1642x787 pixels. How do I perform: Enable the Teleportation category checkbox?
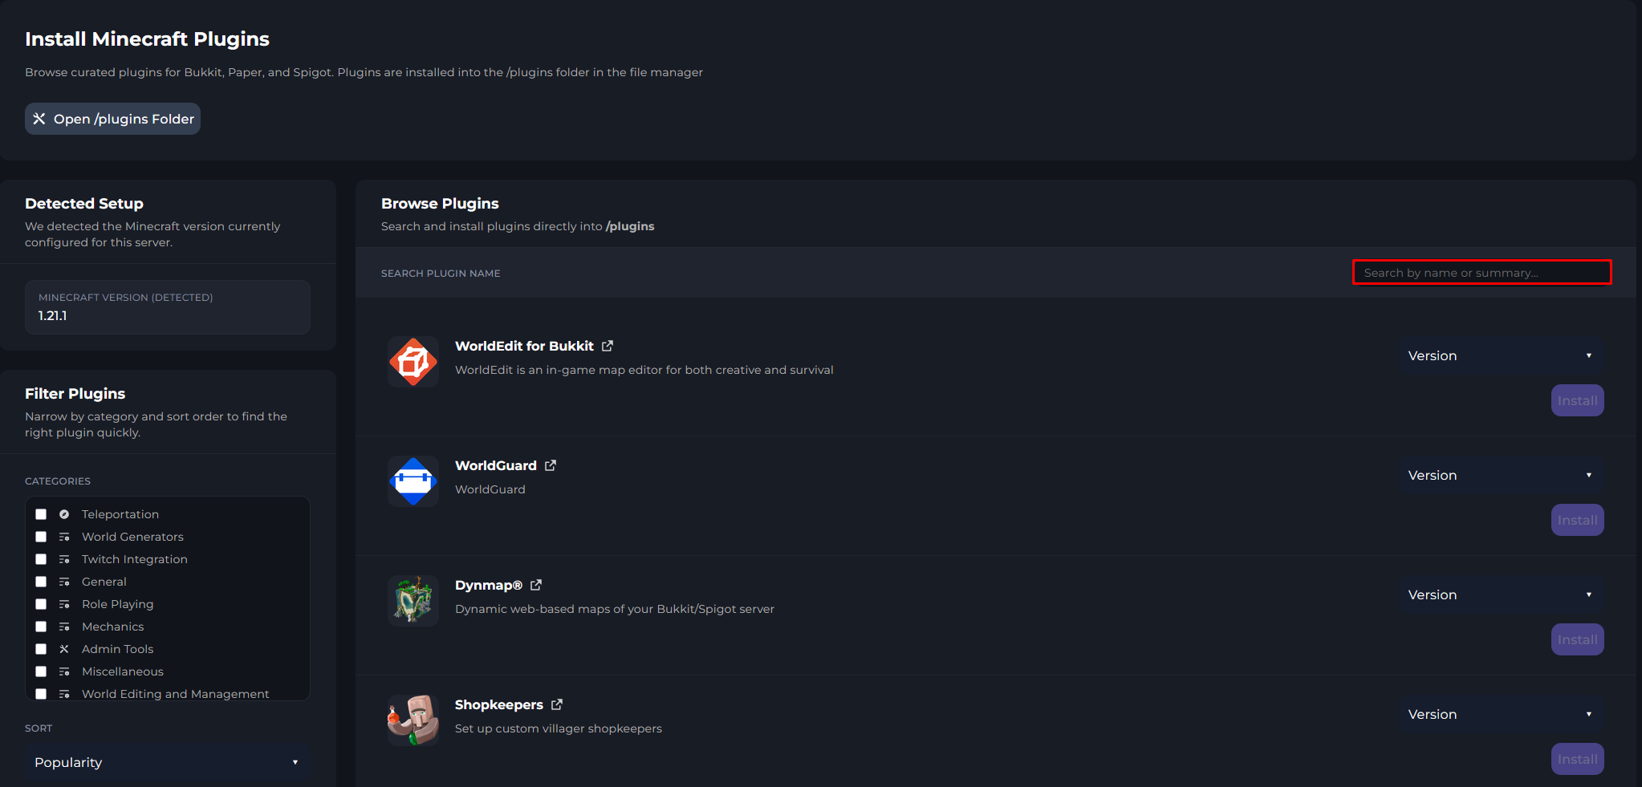coord(41,514)
